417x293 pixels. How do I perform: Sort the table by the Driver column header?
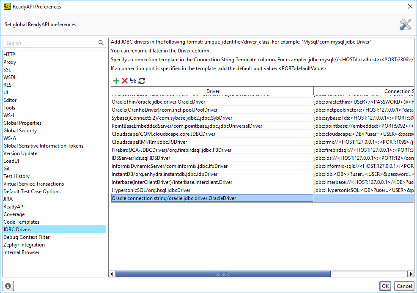(x=212, y=91)
